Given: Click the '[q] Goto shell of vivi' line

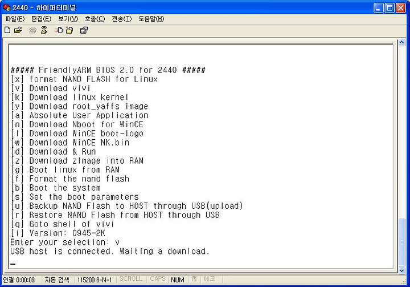Looking at the screenshot, I should [x=62, y=224].
